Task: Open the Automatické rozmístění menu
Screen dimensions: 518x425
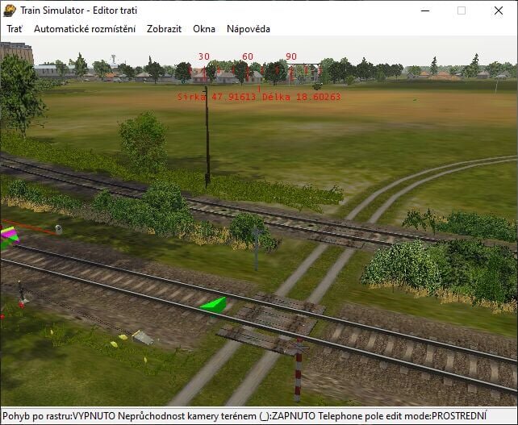Action: 84,28
